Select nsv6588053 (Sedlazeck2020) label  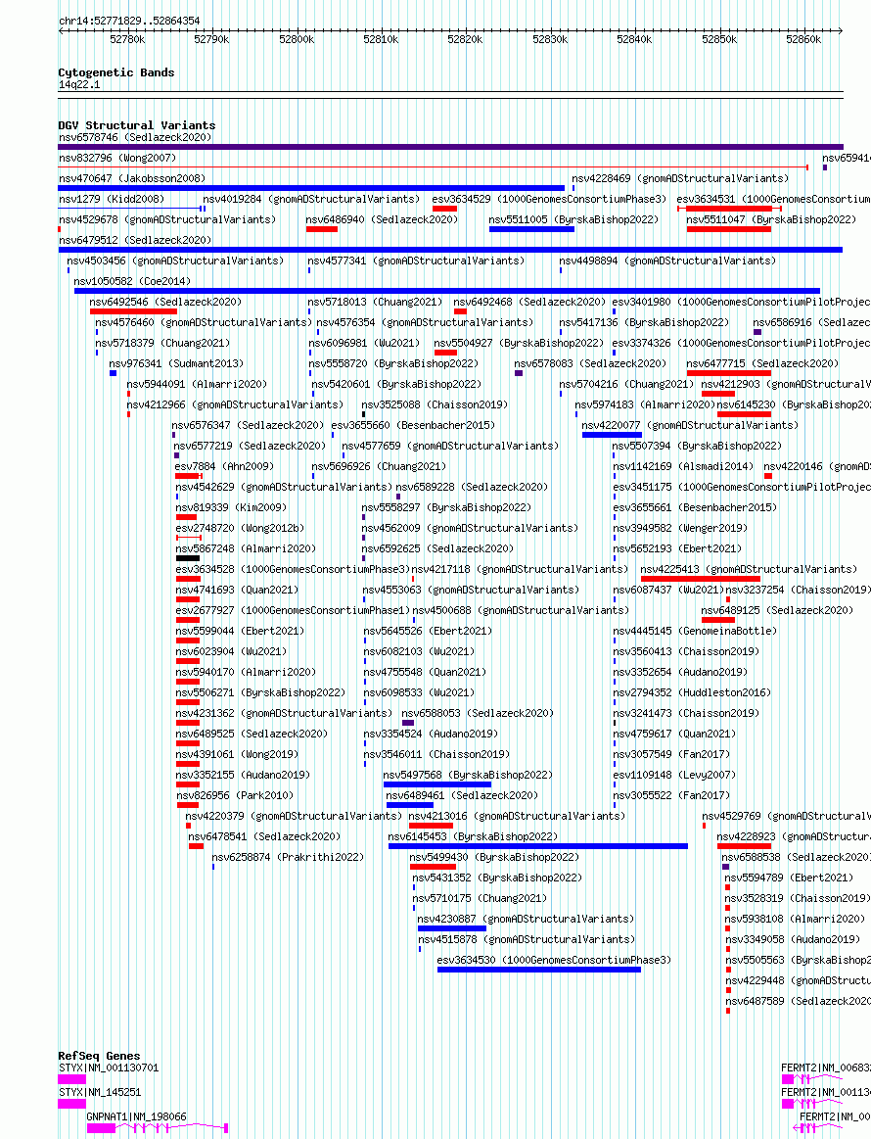point(478,713)
